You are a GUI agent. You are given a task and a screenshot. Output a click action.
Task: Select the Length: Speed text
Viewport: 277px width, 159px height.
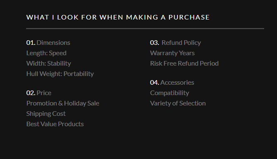click(46, 53)
